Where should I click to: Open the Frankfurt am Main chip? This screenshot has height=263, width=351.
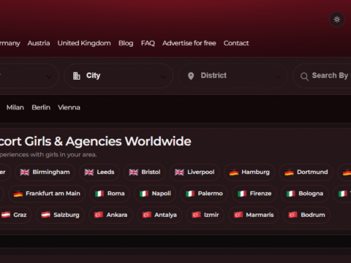click(47, 194)
